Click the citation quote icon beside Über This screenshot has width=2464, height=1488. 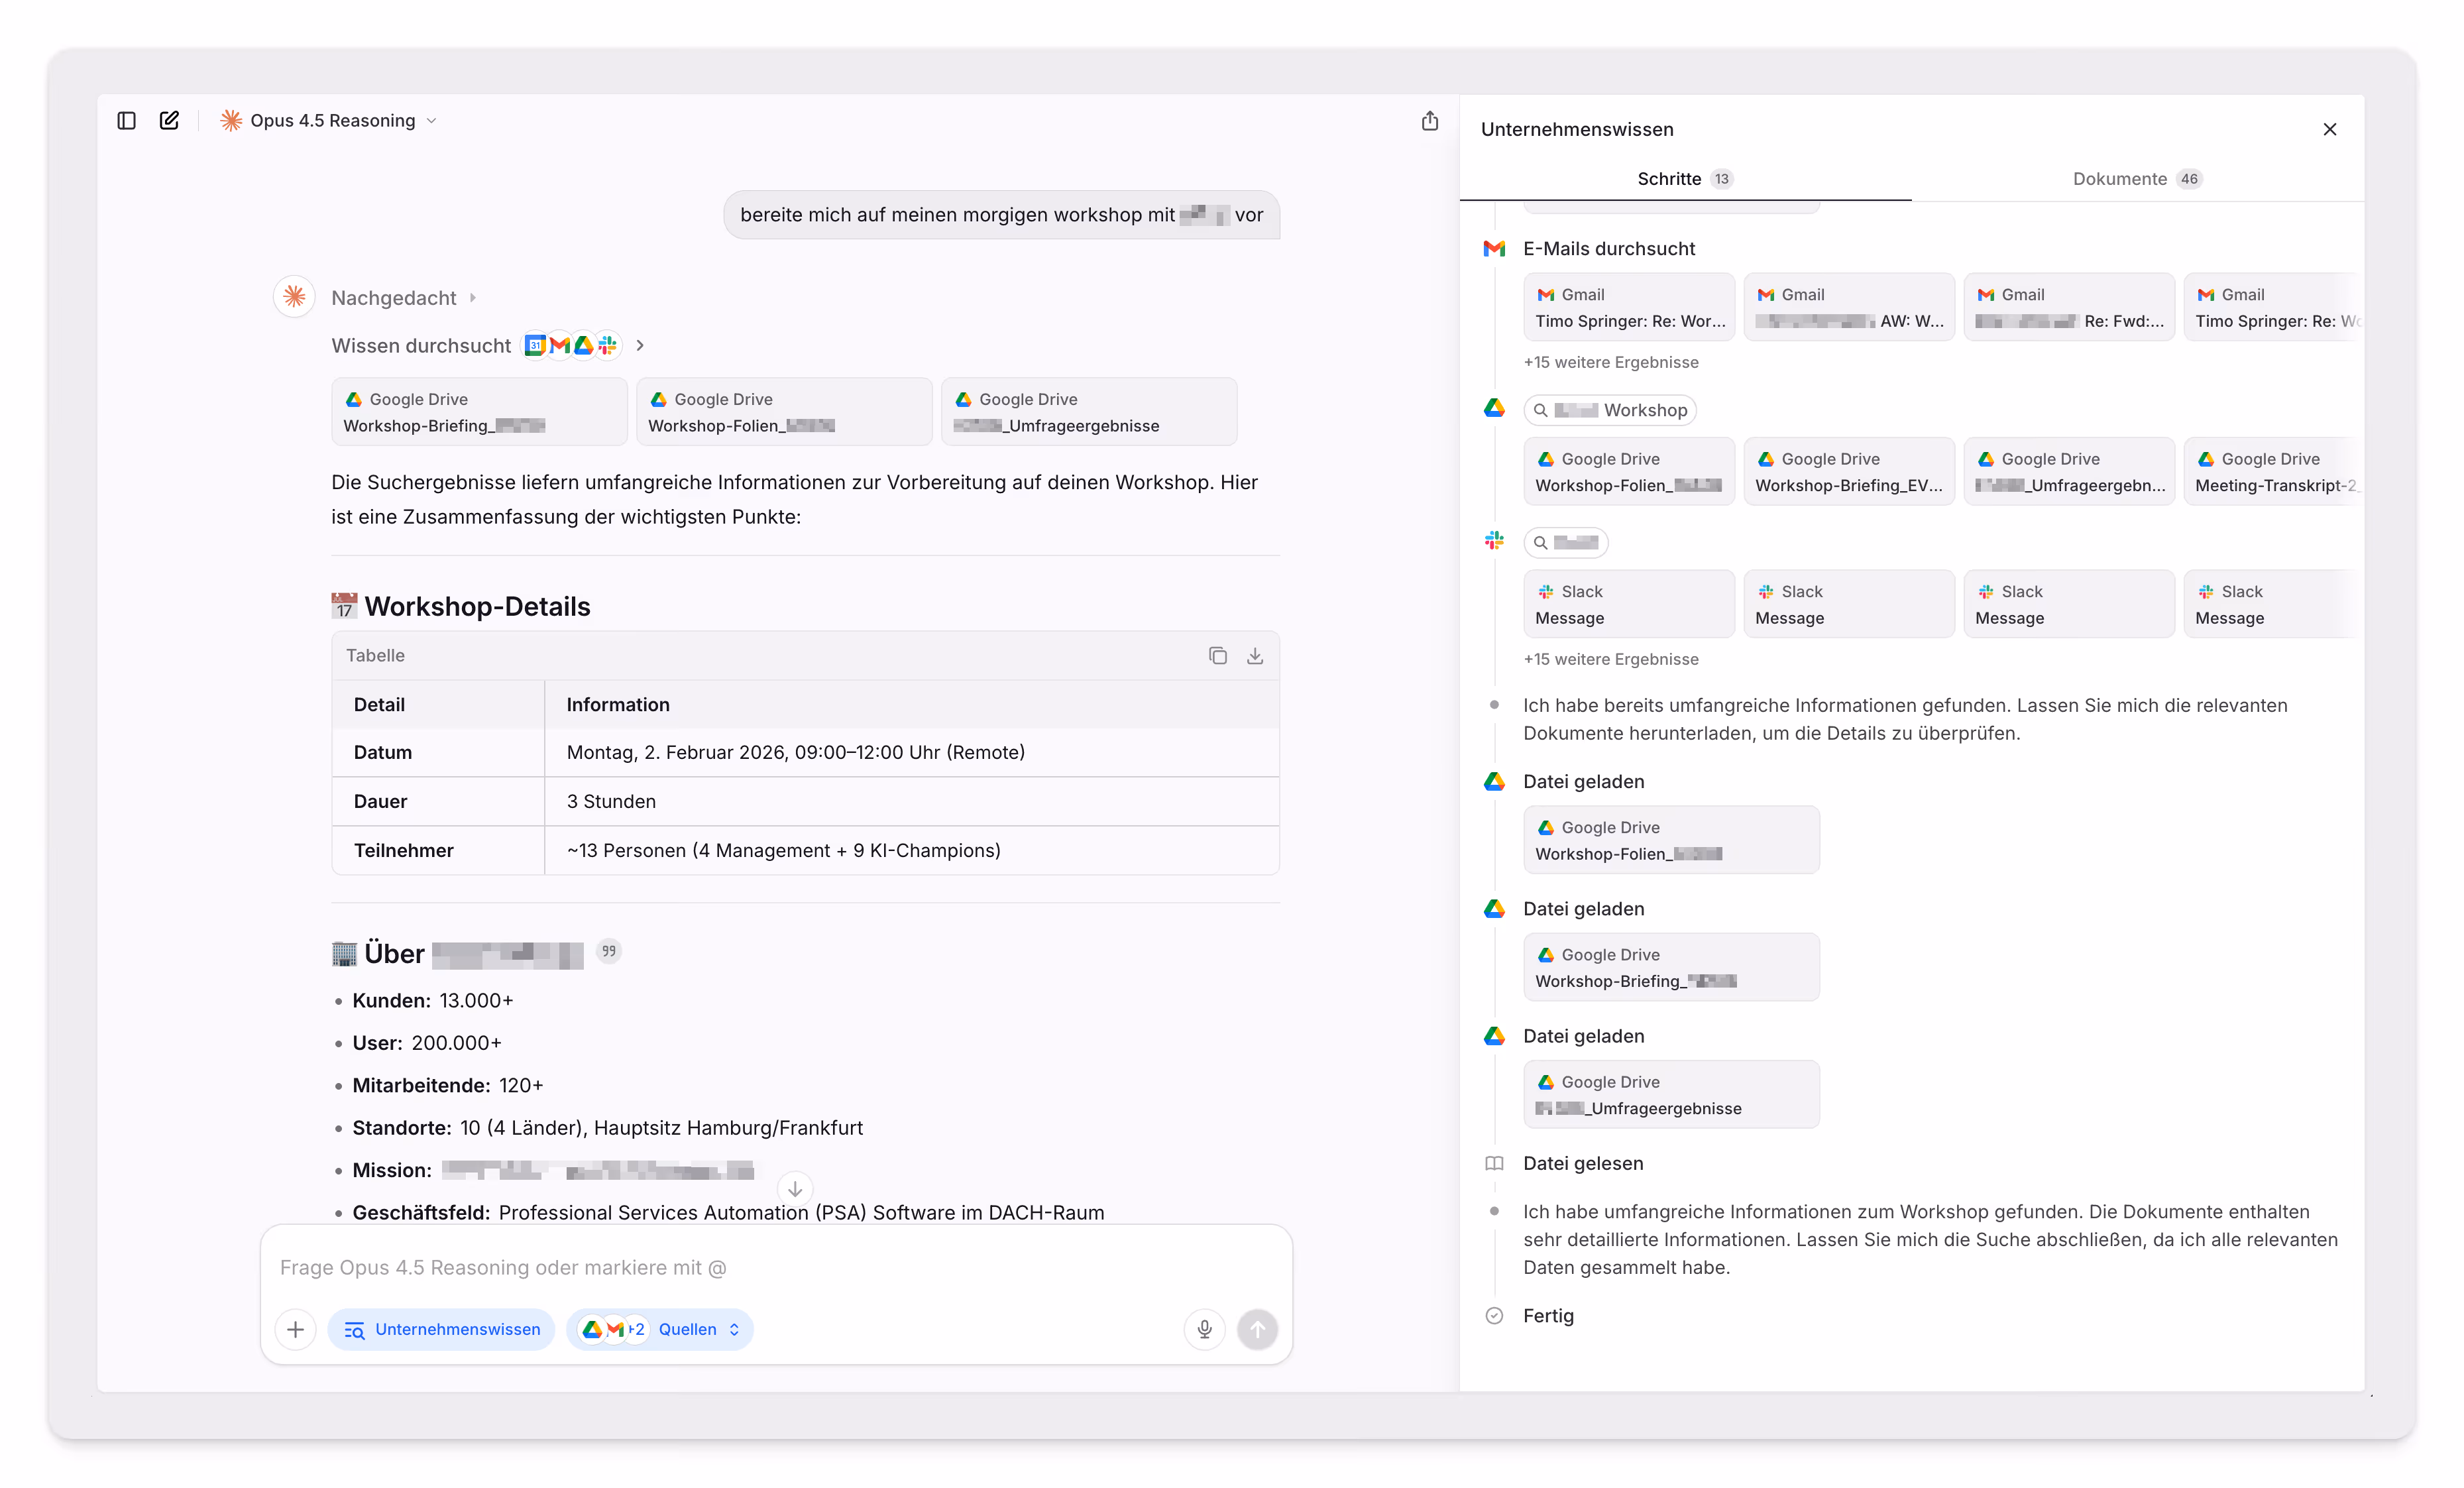[608, 951]
